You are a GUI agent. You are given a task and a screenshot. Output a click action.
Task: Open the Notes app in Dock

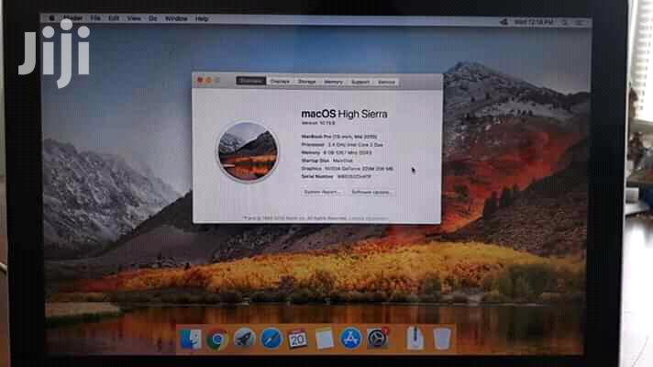(324, 338)
